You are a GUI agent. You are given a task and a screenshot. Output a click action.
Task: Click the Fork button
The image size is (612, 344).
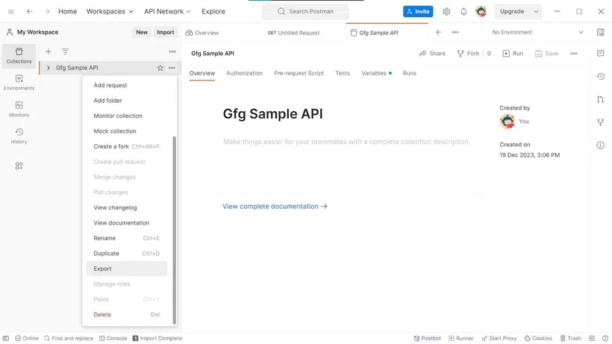click(x=468, y=54)
